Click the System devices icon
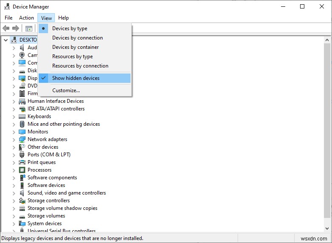Image resolution: width=332 pixels, height=243 pixels. [22, 223]
